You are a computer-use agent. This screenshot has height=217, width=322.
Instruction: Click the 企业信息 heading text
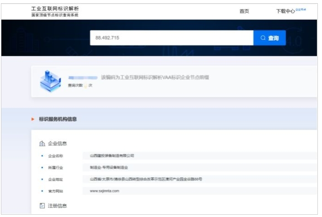click(57, 143)
